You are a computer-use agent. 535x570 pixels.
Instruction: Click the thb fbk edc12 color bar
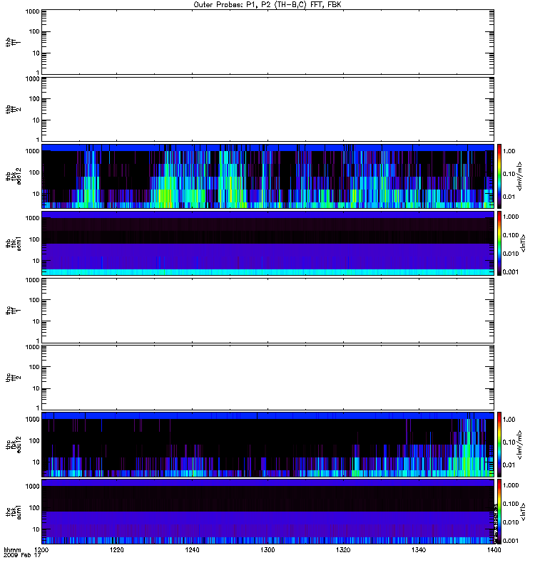(x=499, y=176)
